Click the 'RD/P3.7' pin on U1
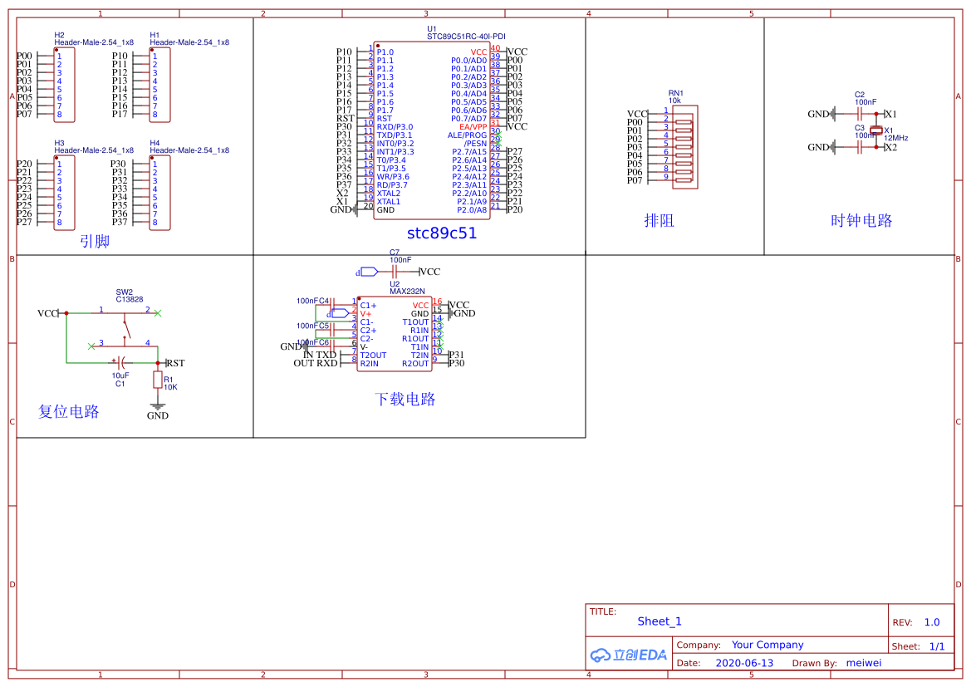This screenshot has height=687, width=971. pyautogui.click(x=392, y=185)
